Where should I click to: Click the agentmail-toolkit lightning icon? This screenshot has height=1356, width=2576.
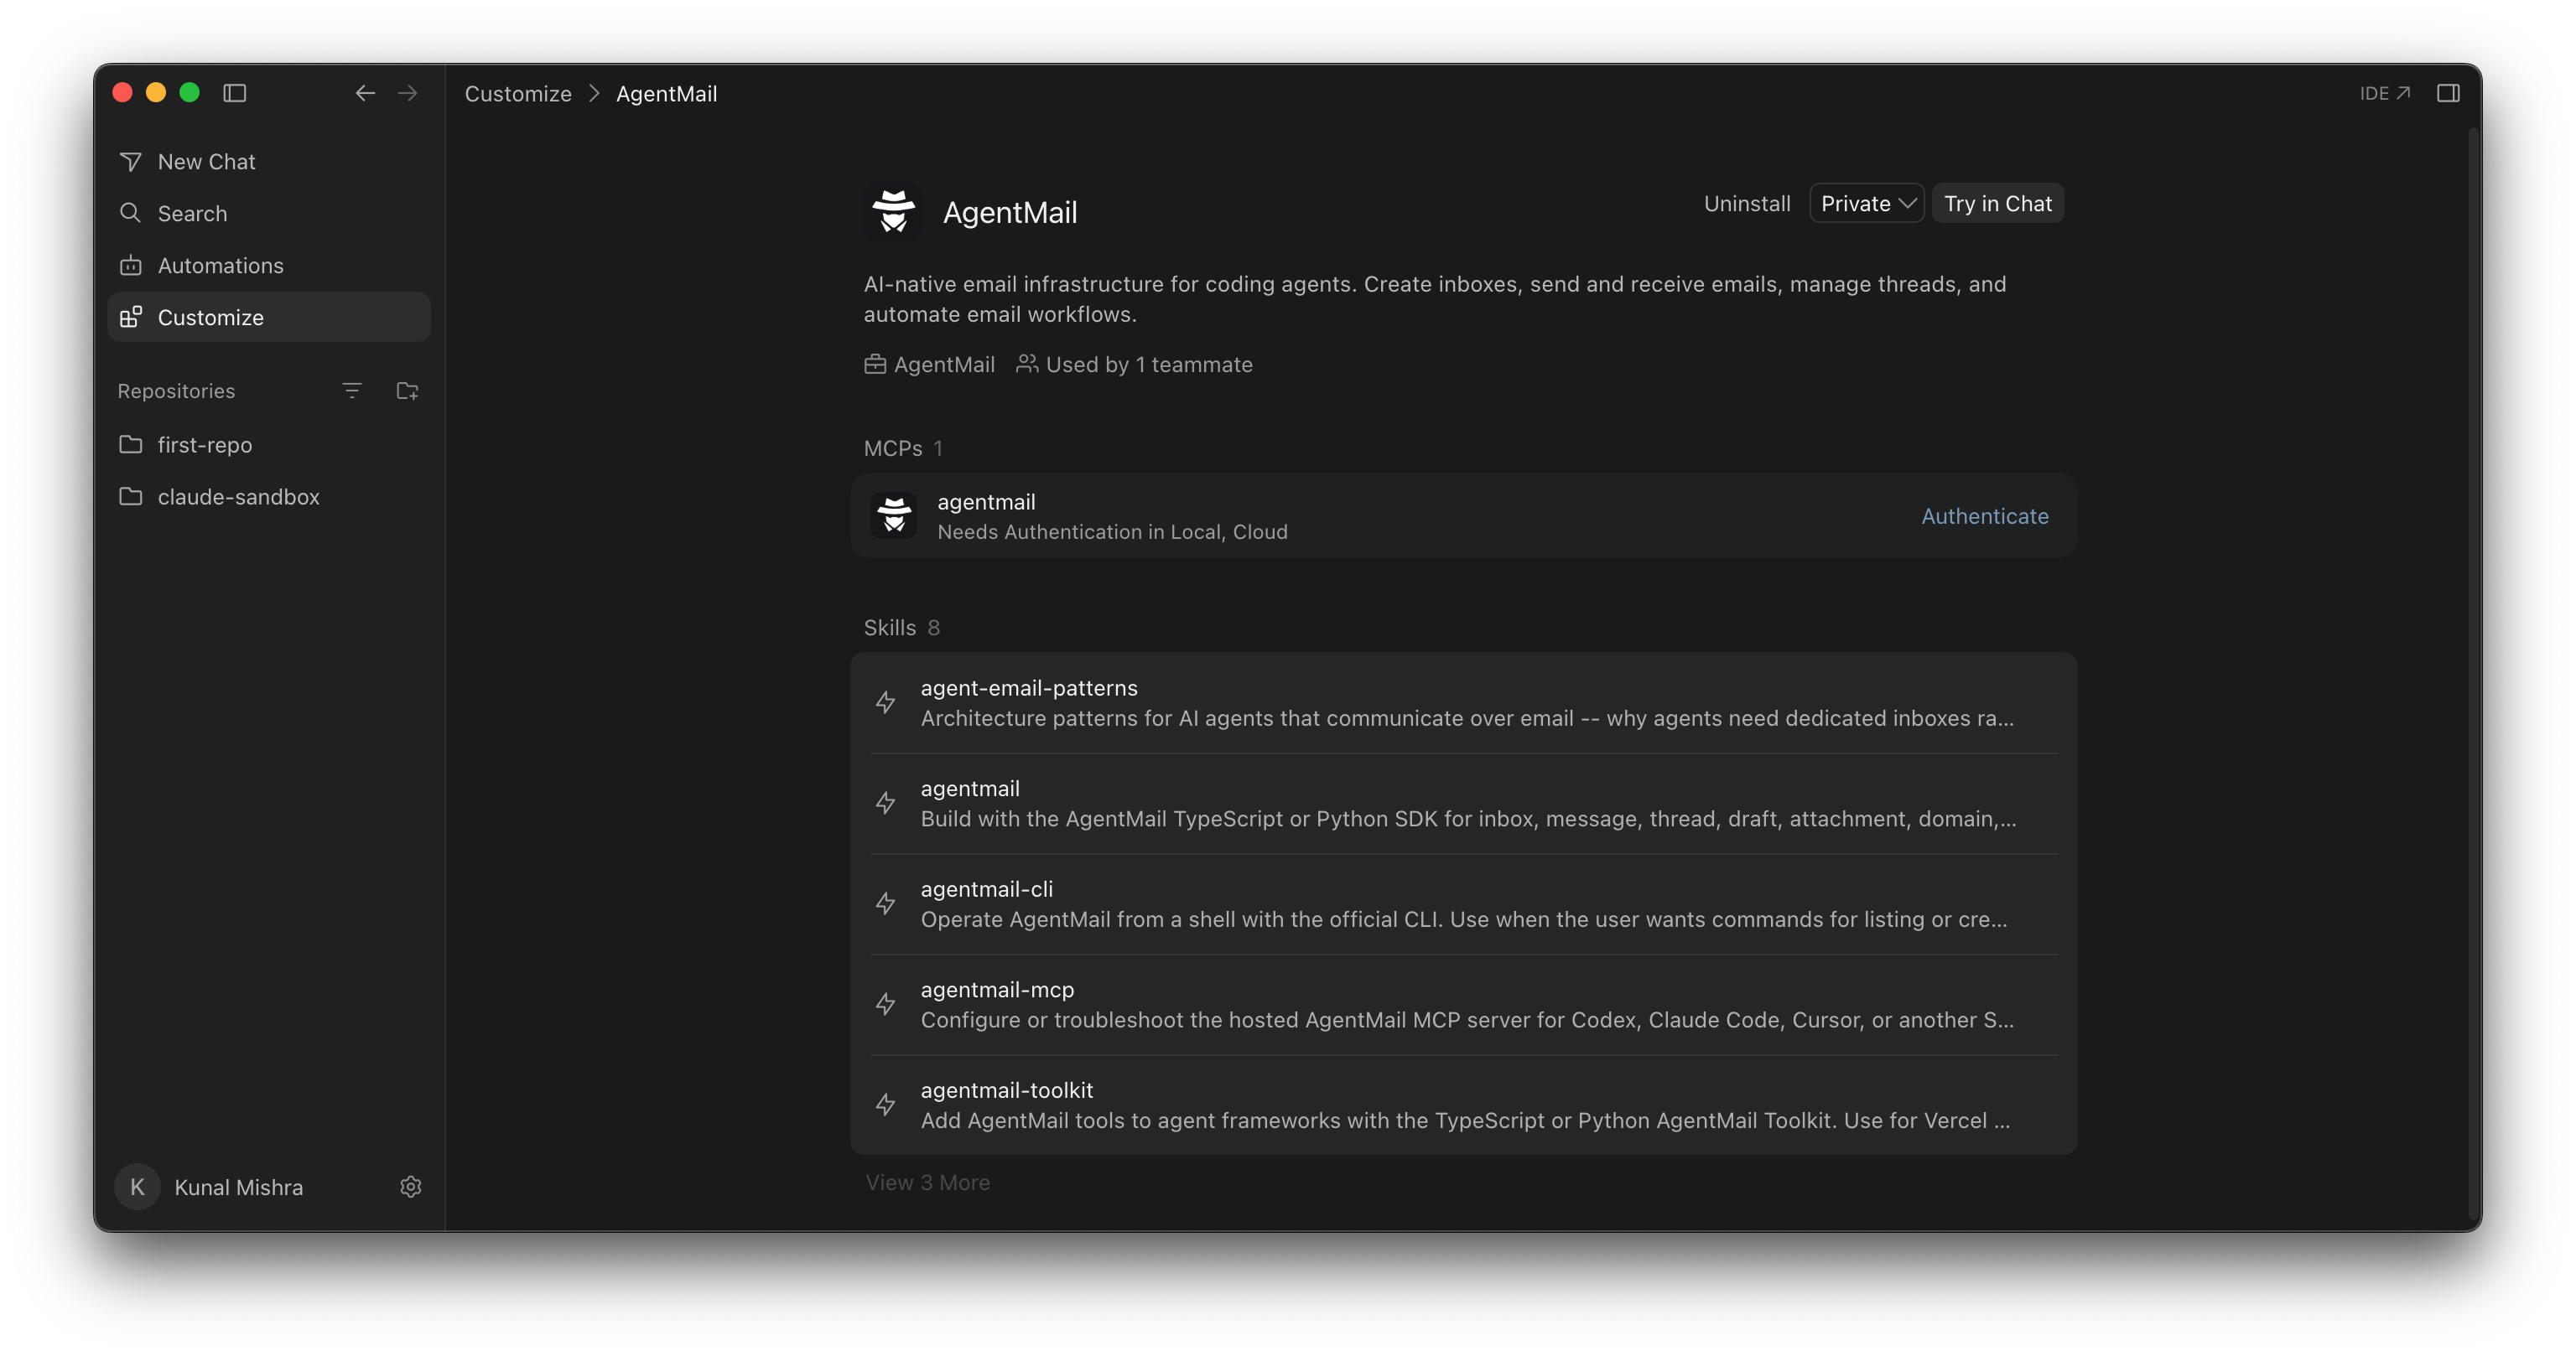click(886, 1105)
